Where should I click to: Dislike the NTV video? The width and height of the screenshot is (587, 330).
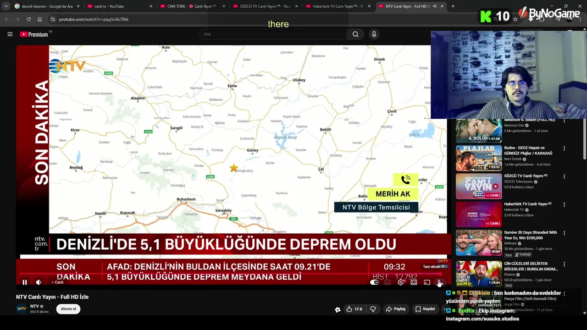373,309
